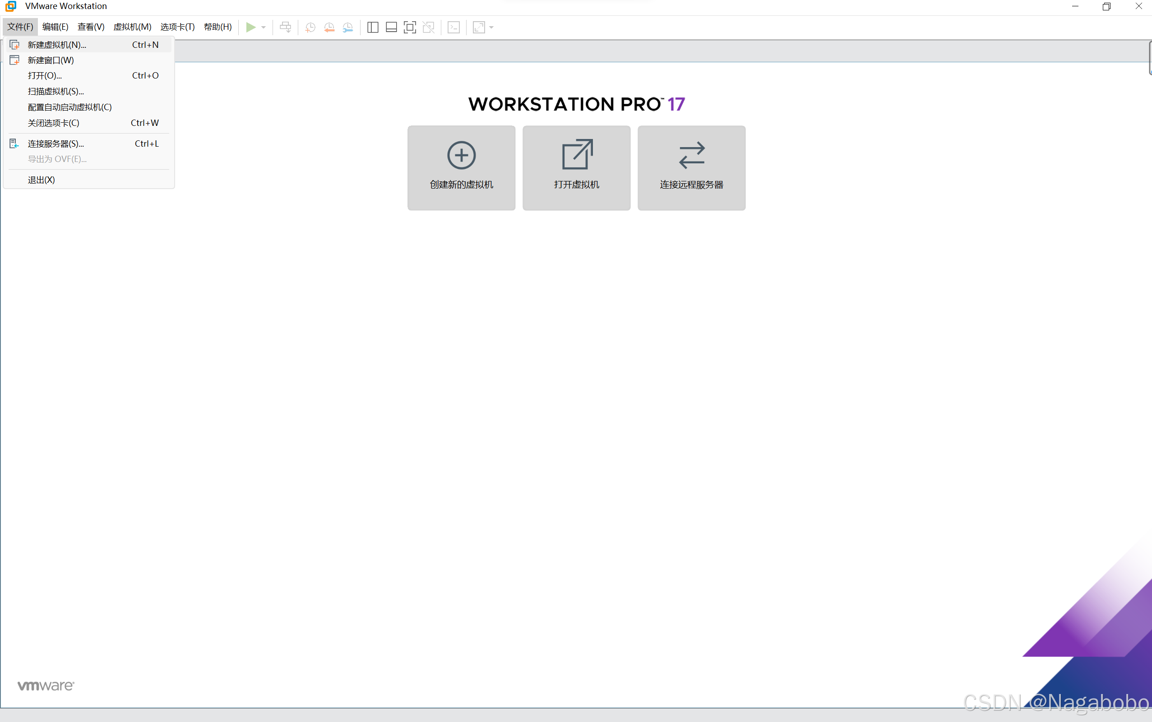Select 退出(X) in the file menu
Viewport: 1152px width, 722px height.
click(41, 180)
